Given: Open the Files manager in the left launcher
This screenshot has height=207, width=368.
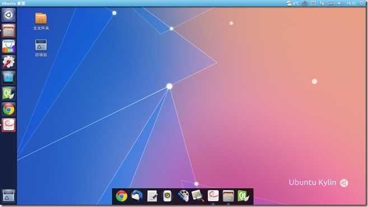Looking at the screenshot, I should (8, 31).
